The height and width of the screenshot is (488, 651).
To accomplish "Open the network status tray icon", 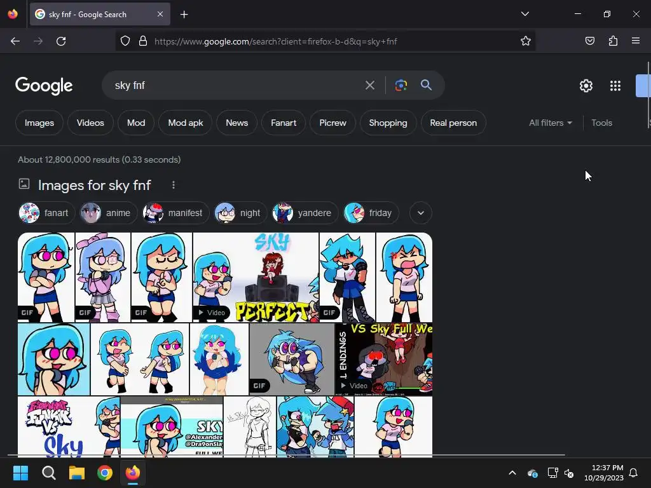I will tap(552, 473).
